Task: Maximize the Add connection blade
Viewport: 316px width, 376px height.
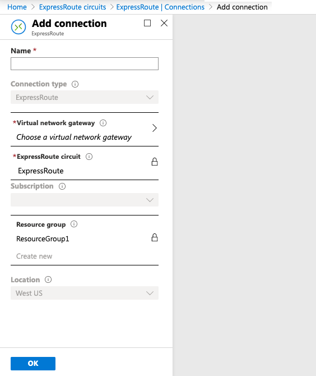Action: point(147,23)
